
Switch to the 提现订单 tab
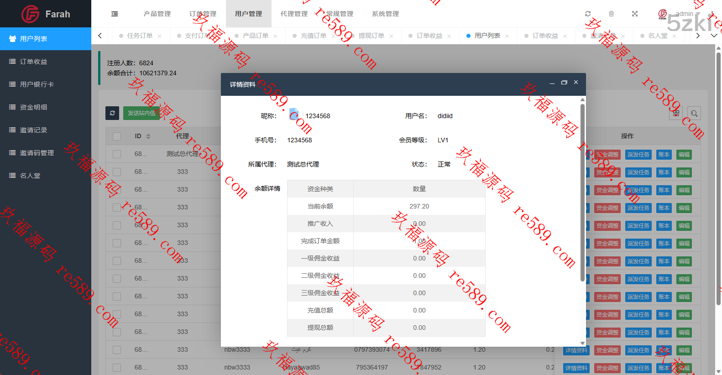point(371,36)
